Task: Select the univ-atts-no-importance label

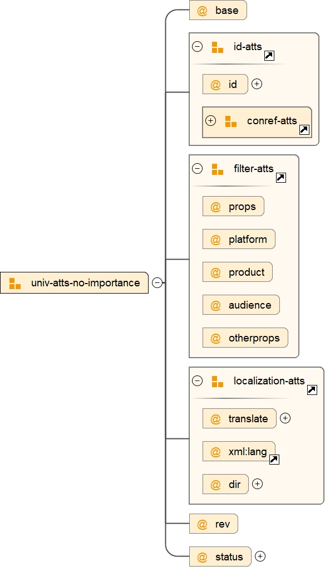Action: 86,282
